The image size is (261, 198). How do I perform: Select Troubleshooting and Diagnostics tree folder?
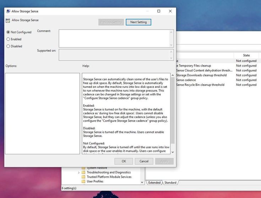(109, 172)
